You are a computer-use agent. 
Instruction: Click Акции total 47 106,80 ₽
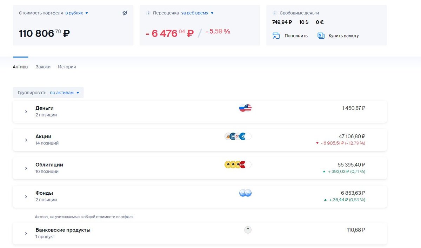click(x=352, y=136)
